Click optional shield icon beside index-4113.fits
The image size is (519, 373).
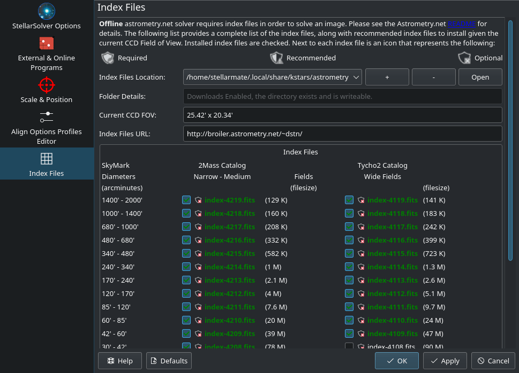(361, 280)
